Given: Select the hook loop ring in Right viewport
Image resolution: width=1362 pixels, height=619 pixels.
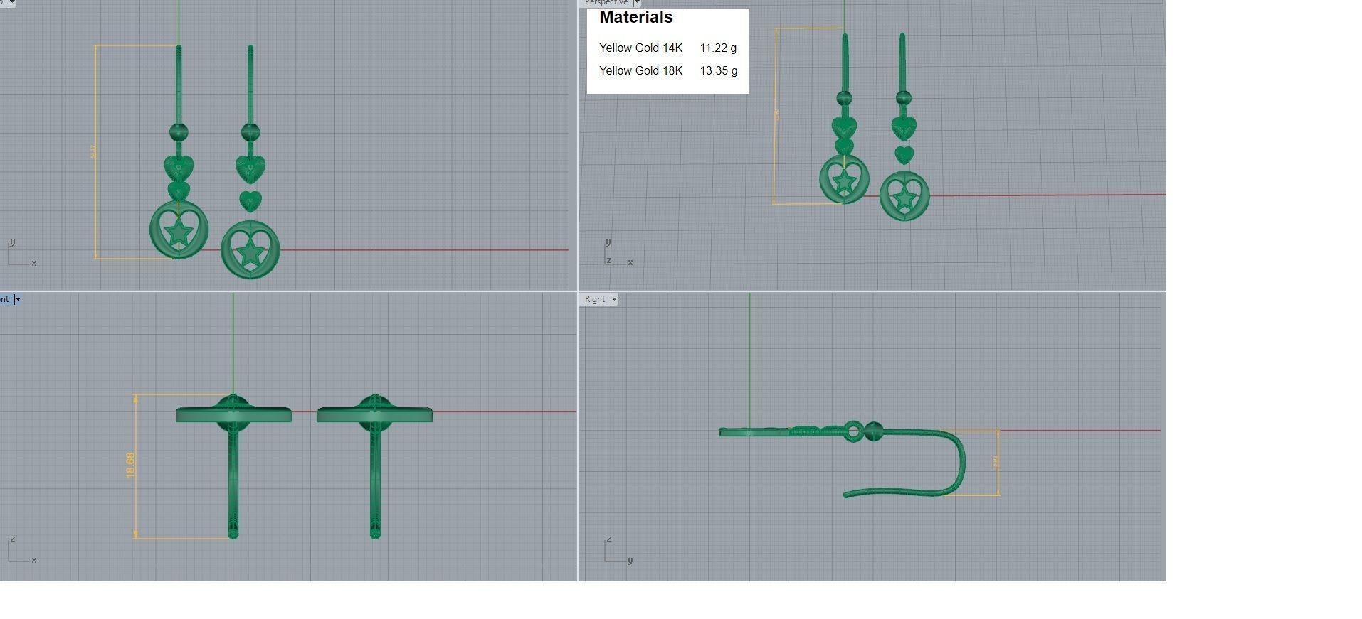Looking at the screenshot, I should [x=853, y=431].
